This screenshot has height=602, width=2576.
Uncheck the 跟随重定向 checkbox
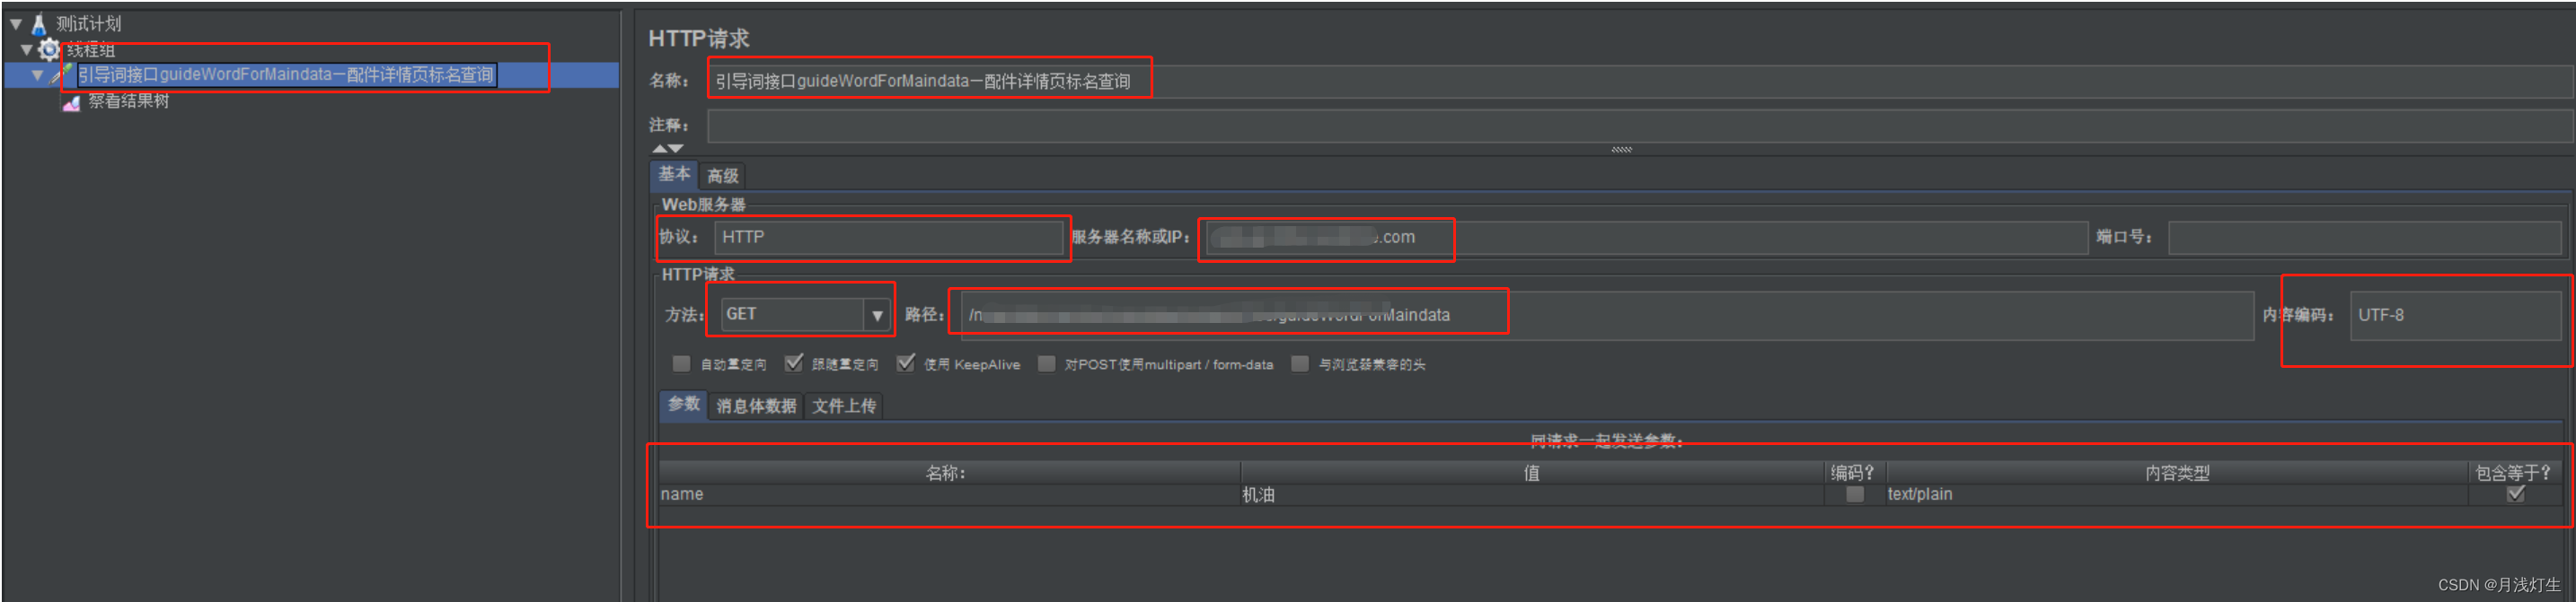point(793,363)
